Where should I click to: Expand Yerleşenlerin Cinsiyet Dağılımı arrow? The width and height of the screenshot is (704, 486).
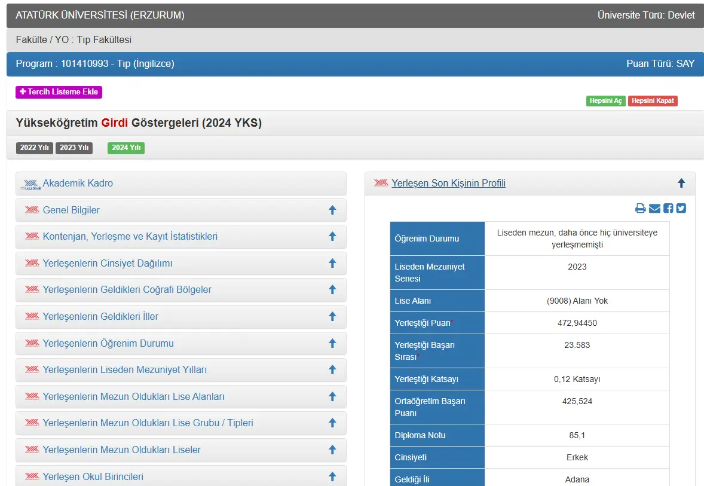(332, 263)
